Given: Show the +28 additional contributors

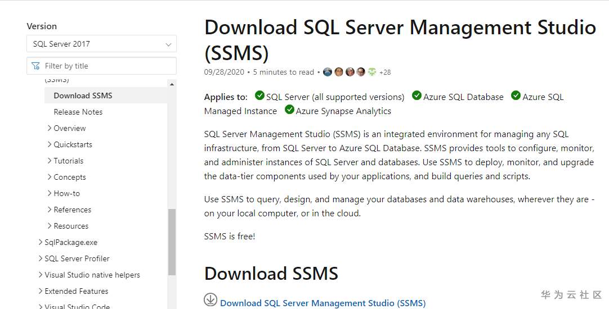Looking at the screenshot, I should tap(385, 72).
